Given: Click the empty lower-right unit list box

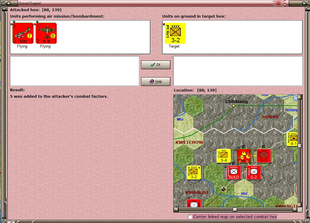Looking at the screenshot, I should pyautogui.click(x=238, y=71).
